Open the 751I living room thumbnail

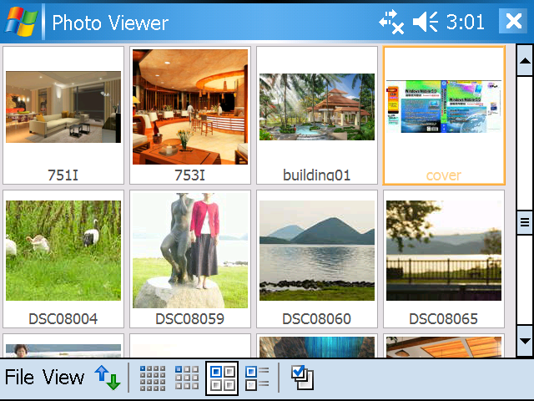pyautogui.click(x=63, y=107)
